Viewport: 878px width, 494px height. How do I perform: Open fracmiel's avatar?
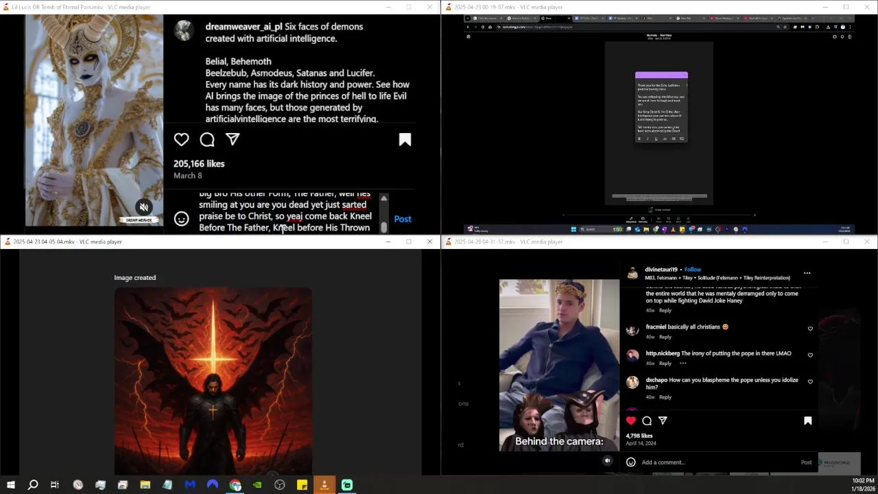(x=632, y=329)
